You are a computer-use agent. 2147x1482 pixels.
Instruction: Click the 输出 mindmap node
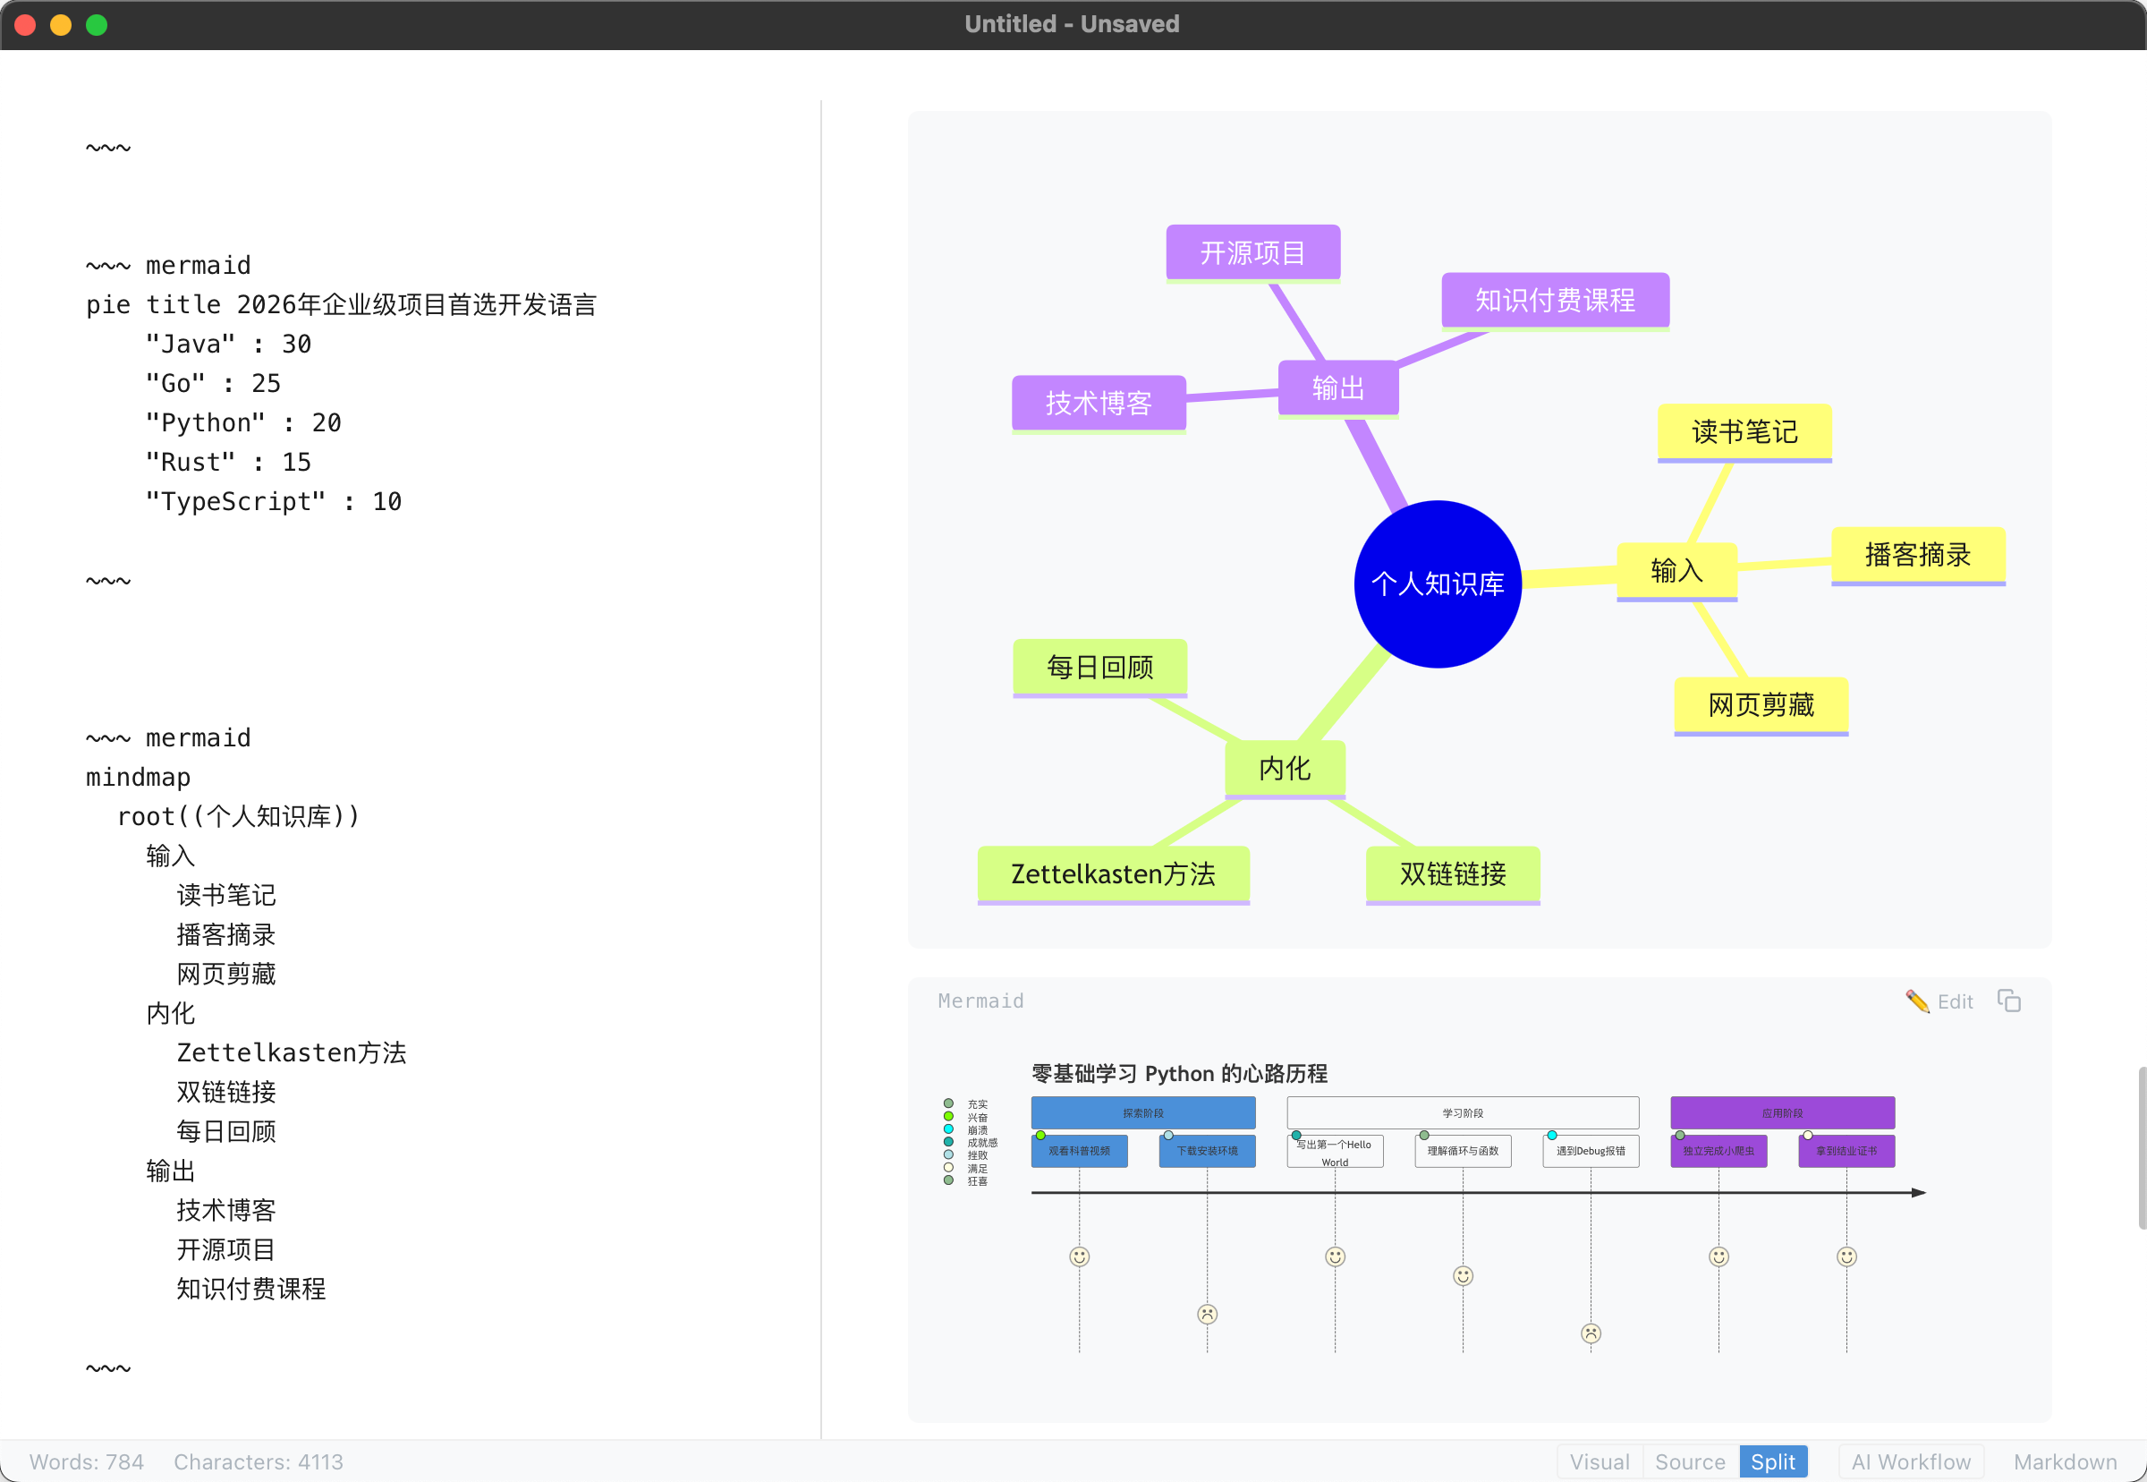click(x=1337, y=388)
